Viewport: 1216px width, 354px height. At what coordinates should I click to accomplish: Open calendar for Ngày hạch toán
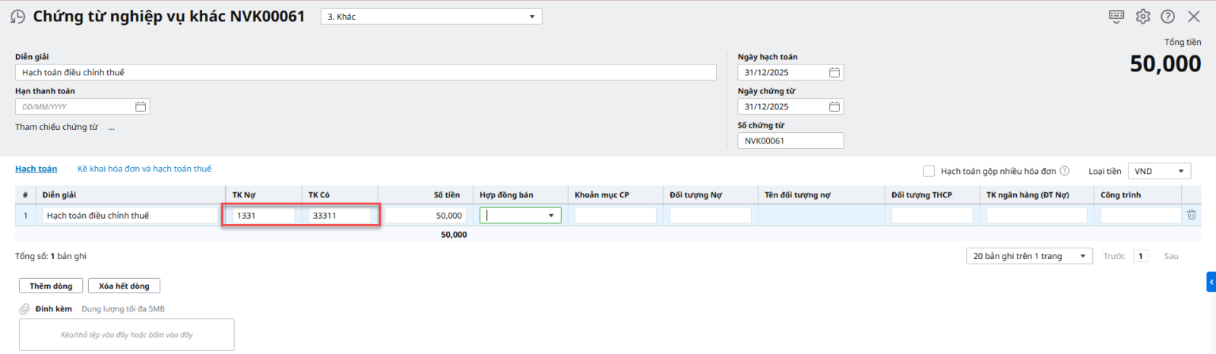[834, 73]
